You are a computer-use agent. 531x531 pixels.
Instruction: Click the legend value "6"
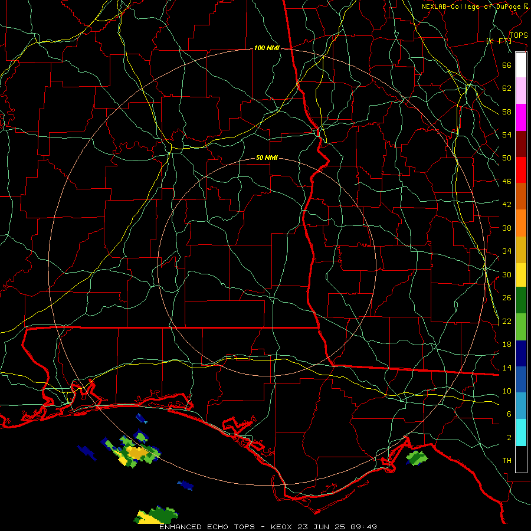pyautogui.click(x=509, y=414)
